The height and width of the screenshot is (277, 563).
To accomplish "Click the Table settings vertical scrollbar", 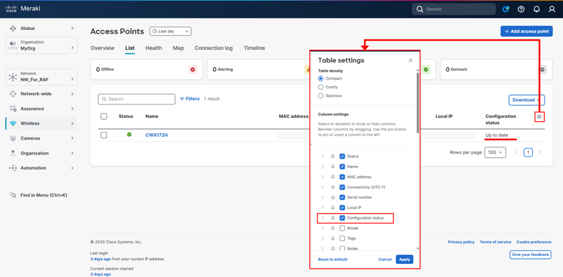I will 418,103.
